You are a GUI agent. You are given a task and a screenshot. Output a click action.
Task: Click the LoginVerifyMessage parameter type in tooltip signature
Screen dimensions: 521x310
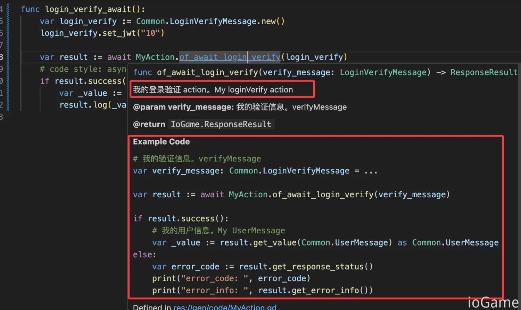[x=383, y=72]
